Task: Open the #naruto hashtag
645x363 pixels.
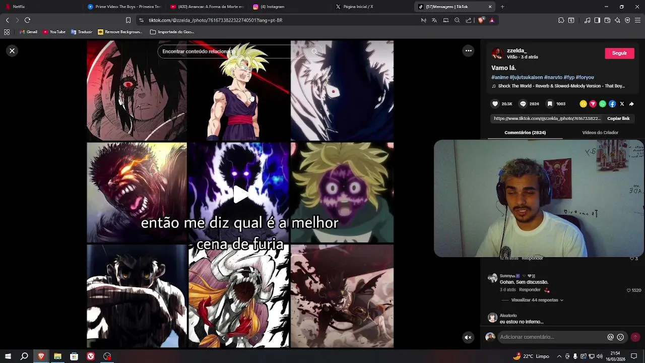Action: (553, 78)
